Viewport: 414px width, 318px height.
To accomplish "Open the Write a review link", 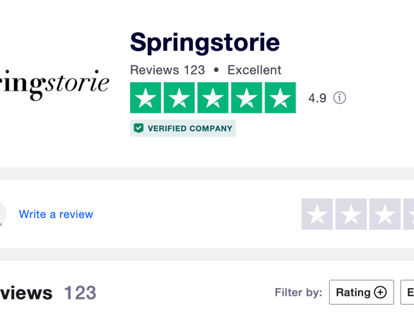I will tap(56, 214).
